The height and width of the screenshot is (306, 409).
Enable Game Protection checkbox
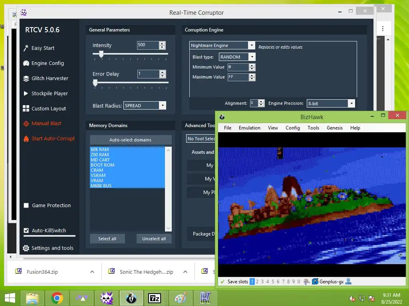tap(26, 206)
